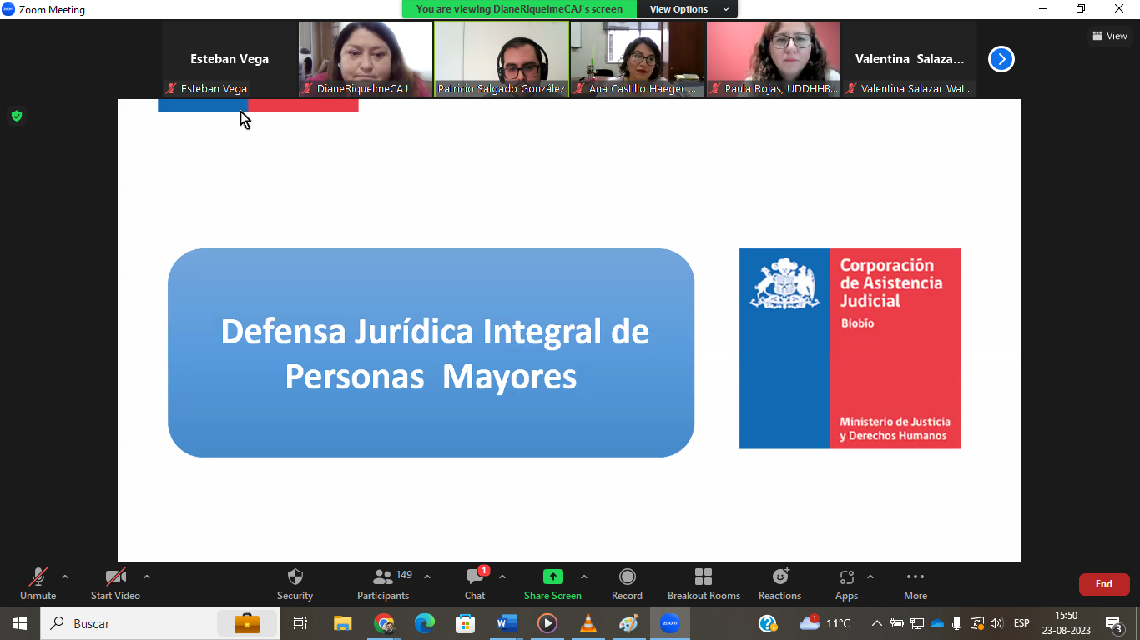End the Zoom meeting
The image size is (1140, 640).
tap(1103, 584)
